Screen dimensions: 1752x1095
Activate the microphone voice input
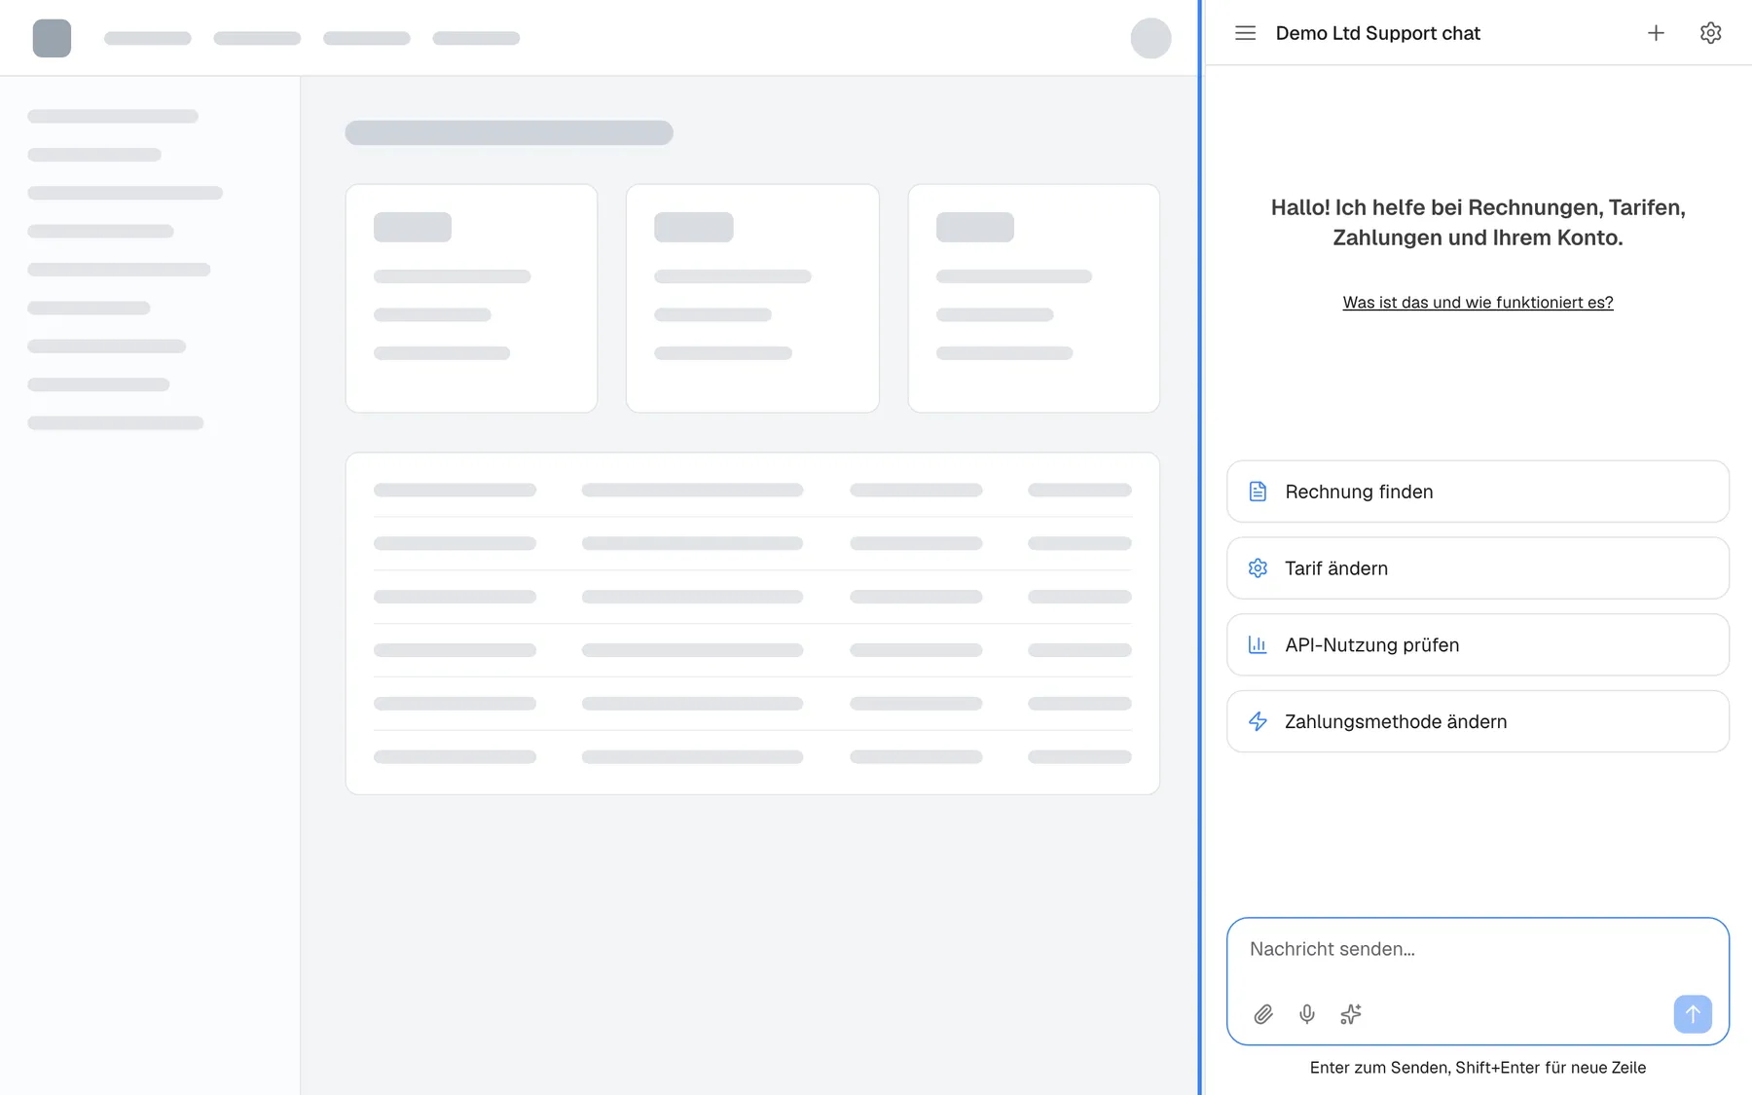pyautogui.click(x=1307, y=1014)
